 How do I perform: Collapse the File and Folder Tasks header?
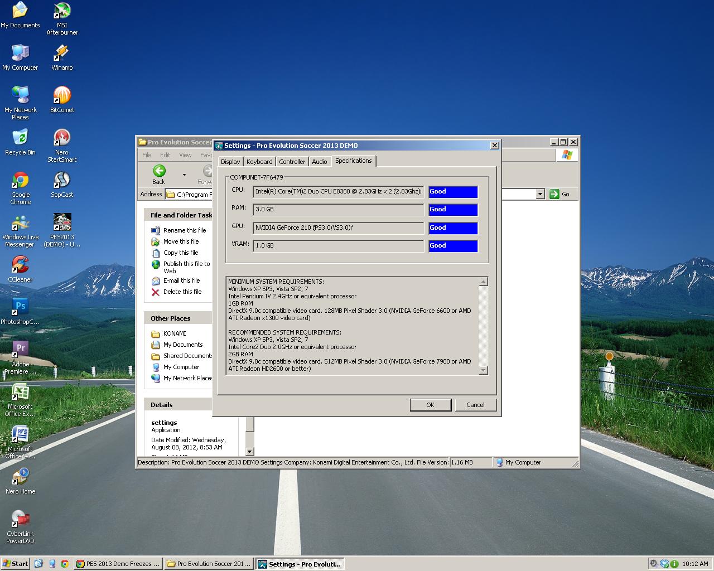178,215
